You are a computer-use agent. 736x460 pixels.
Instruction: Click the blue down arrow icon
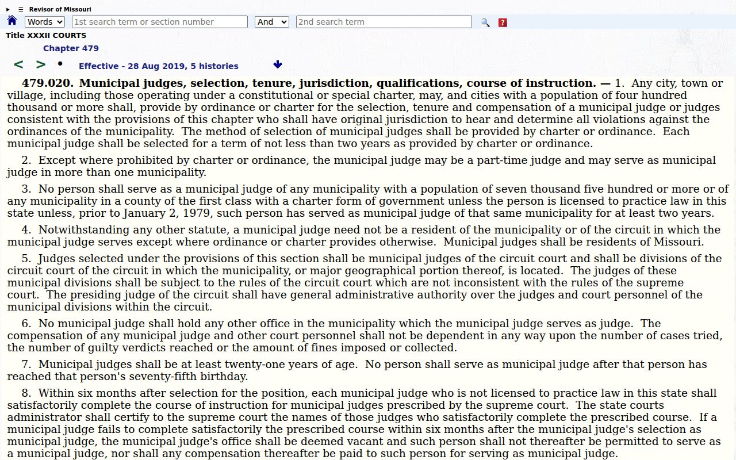click(x=278, y=65)
